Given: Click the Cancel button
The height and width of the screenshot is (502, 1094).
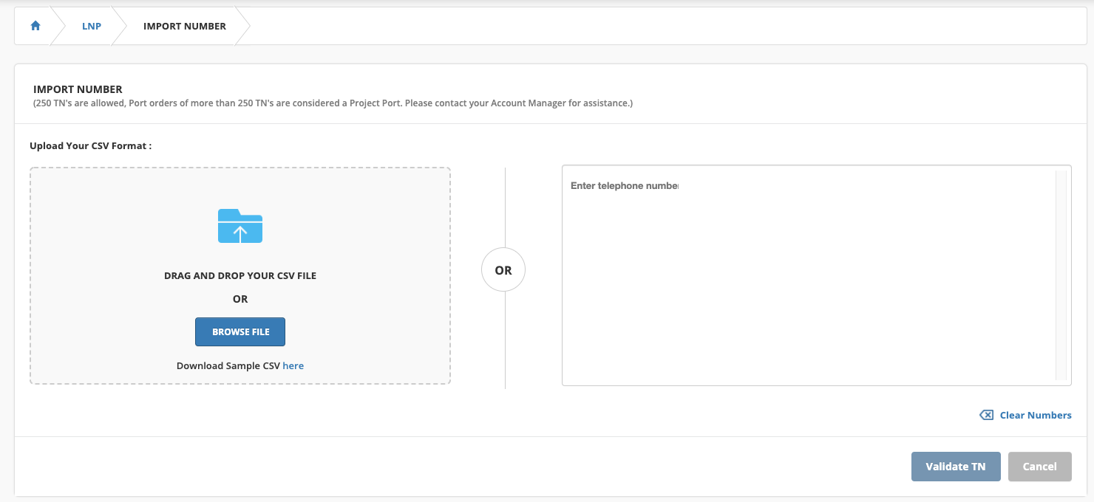Looking at the screenshot, I should pyautogui.click(x=1039, y=467).
